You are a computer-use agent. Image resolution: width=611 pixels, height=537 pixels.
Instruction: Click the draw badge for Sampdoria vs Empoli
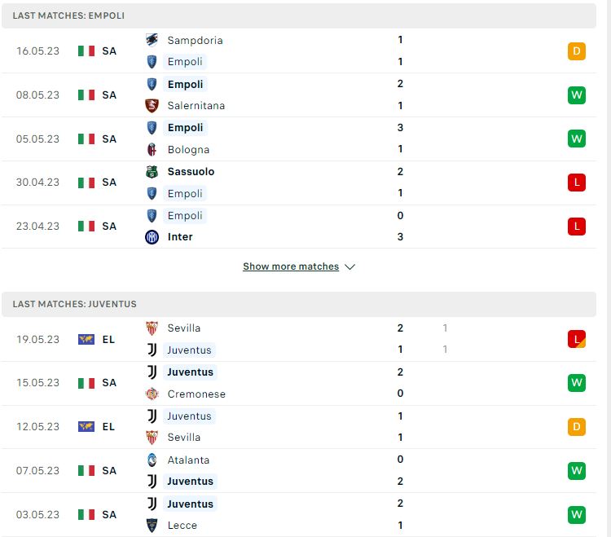click(x=576, y=51)
